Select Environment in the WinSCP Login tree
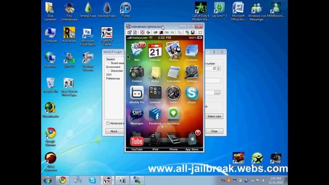 coord(113,67)
